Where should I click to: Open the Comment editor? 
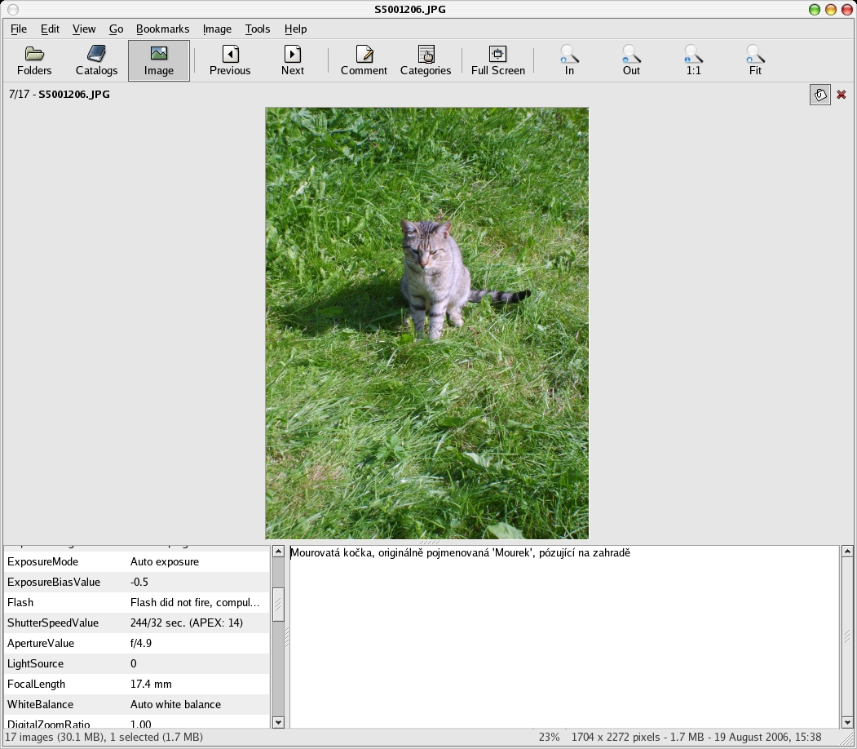click(364, 60)
